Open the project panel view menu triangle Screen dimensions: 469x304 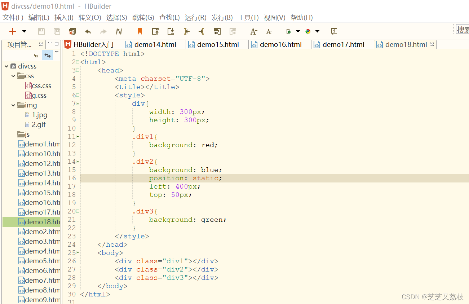coord(56,53)
